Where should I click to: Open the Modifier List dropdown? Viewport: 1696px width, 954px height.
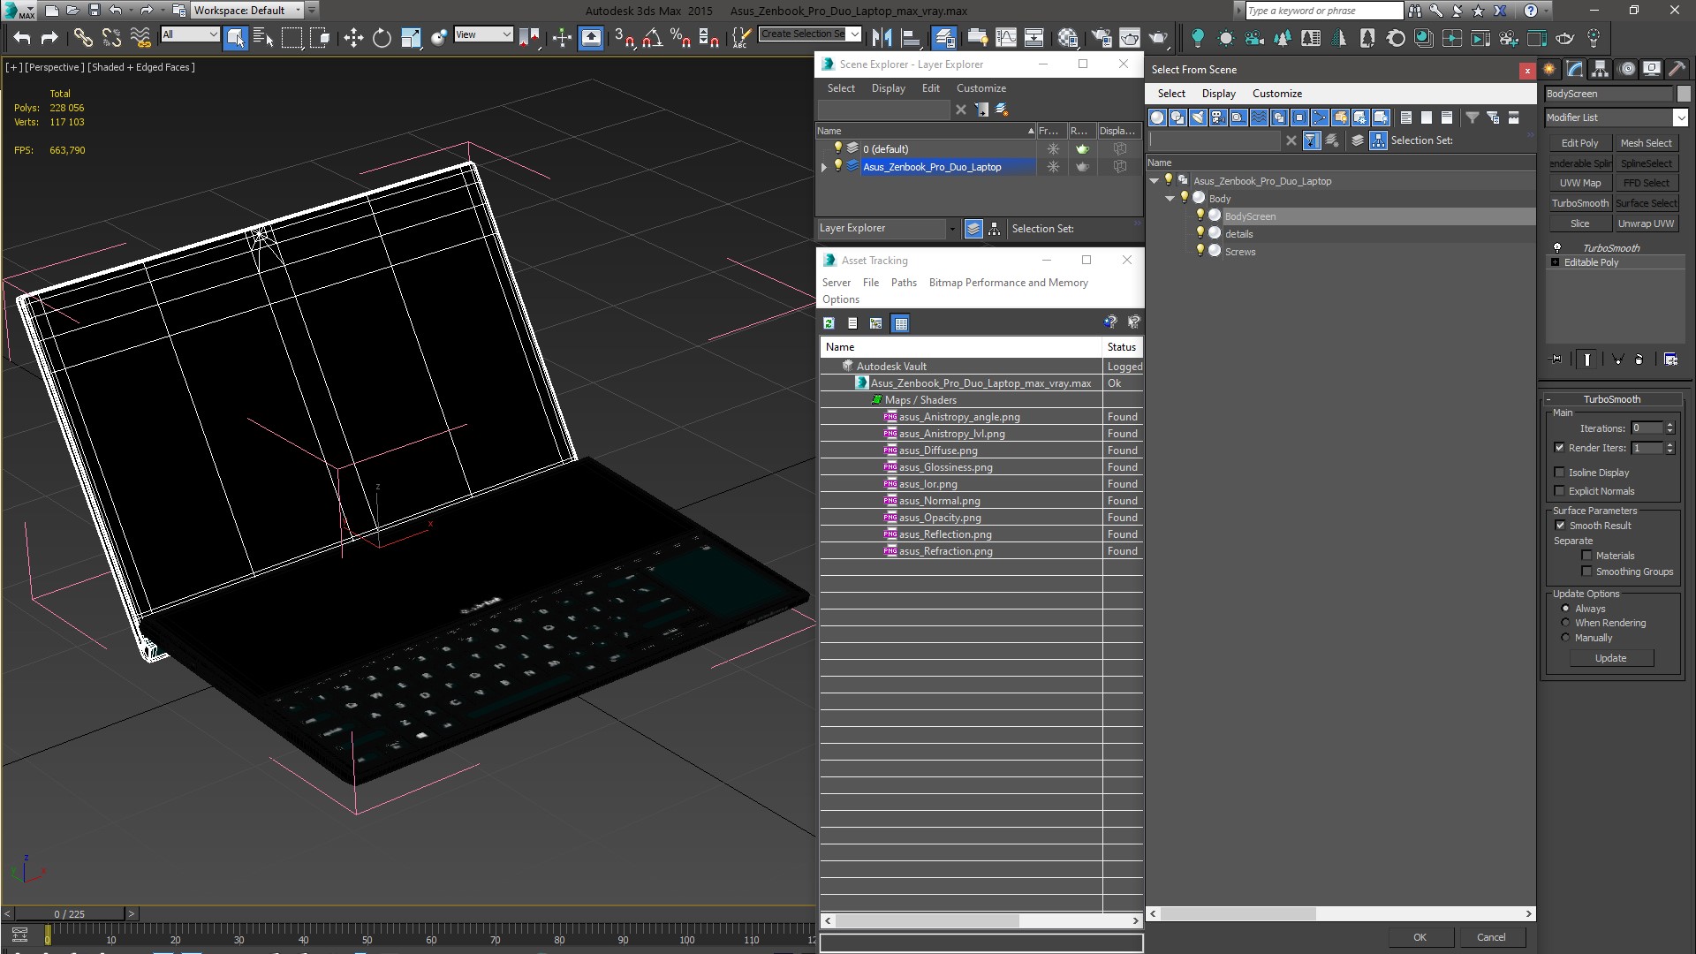pyautogui.click(x=1680, y=117)
